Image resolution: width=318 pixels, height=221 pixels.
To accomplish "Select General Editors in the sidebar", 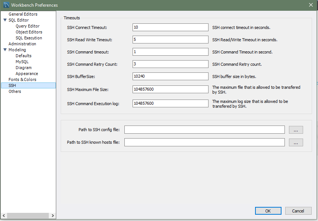I will (23, 14).
